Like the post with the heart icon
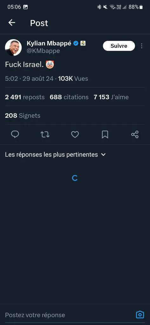The height and width of the screenshot is (325, 150). (75, 135)
